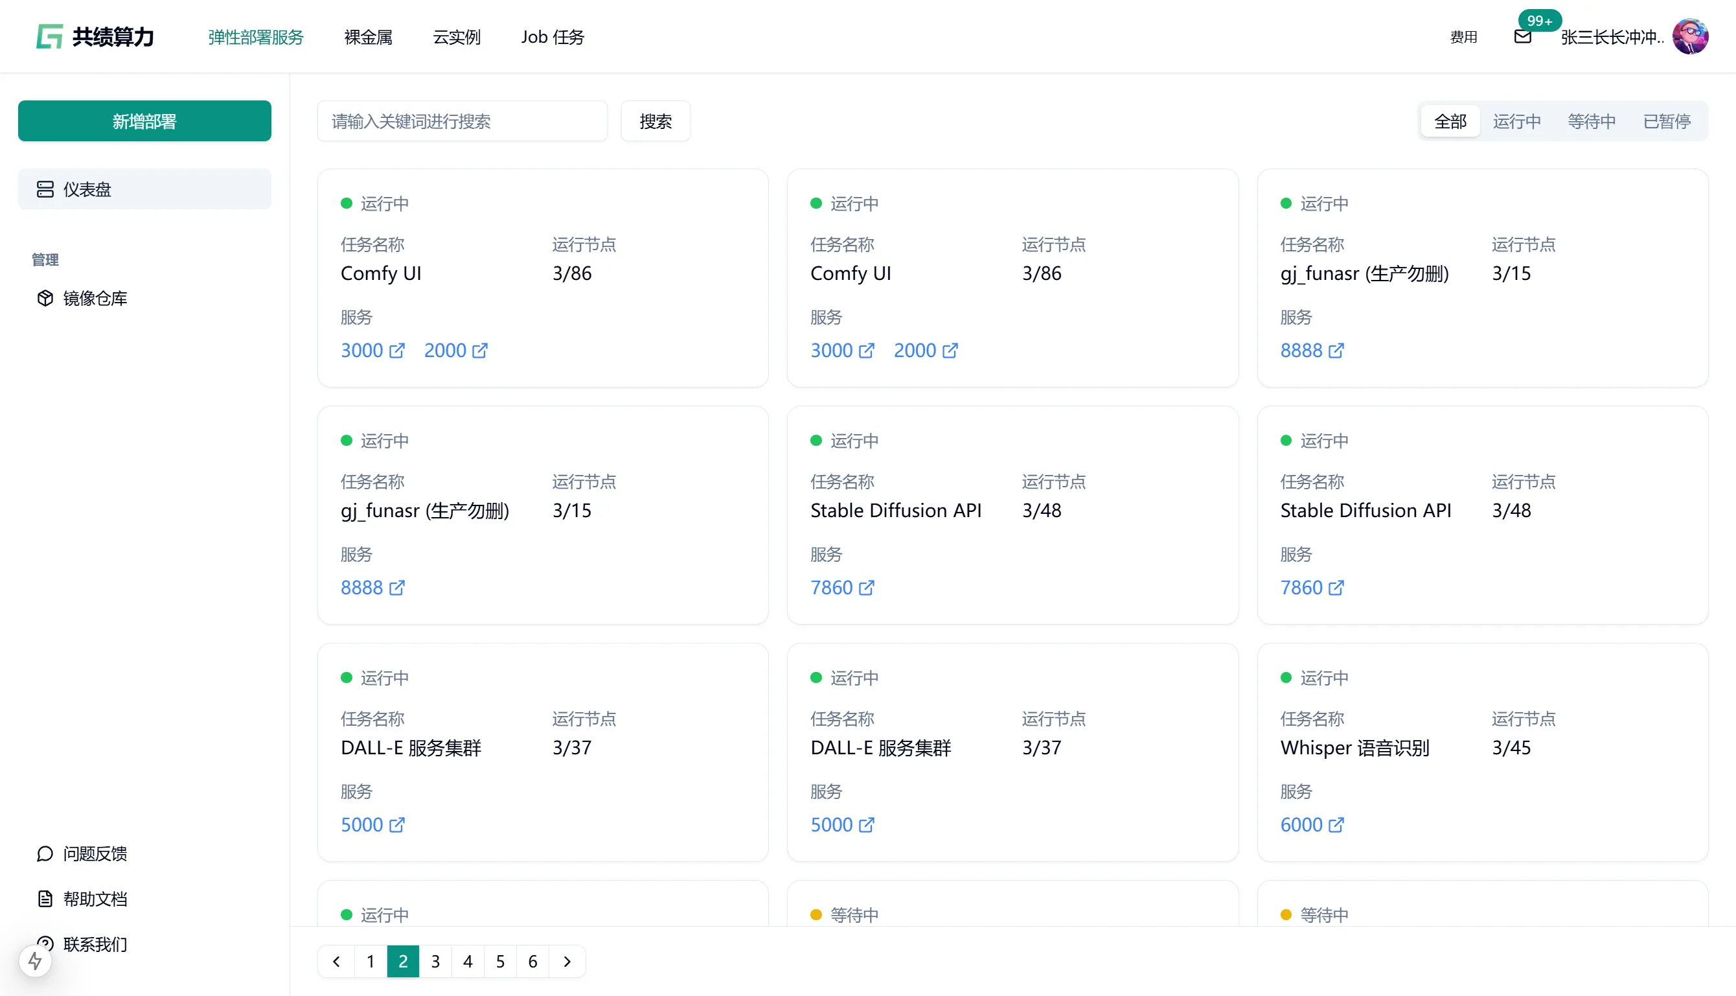Click external-link icon beside 7860 in middle Stable Diffusion card
1736x996 pixels.
[866, 588]
